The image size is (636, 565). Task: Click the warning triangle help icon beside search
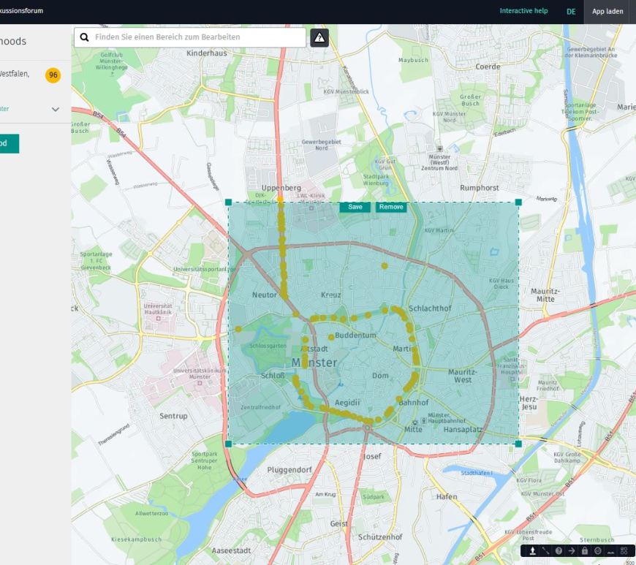tap(319, 38)
